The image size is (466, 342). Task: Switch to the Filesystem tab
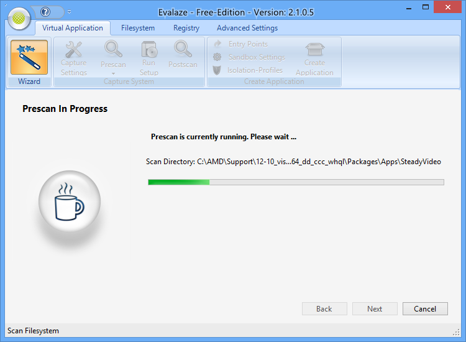138,28
